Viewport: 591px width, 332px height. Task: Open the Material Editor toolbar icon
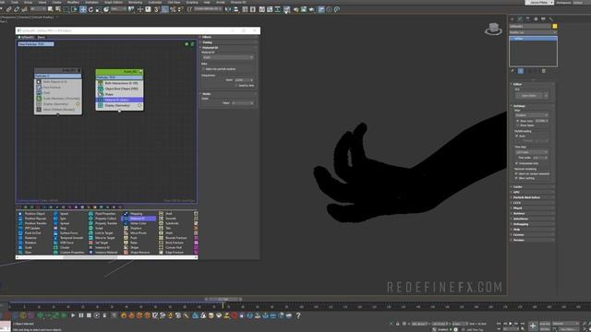click(x=287, y=9)
